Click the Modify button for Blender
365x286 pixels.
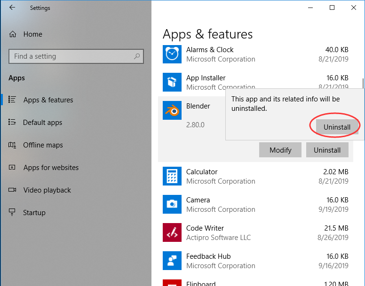280,150
